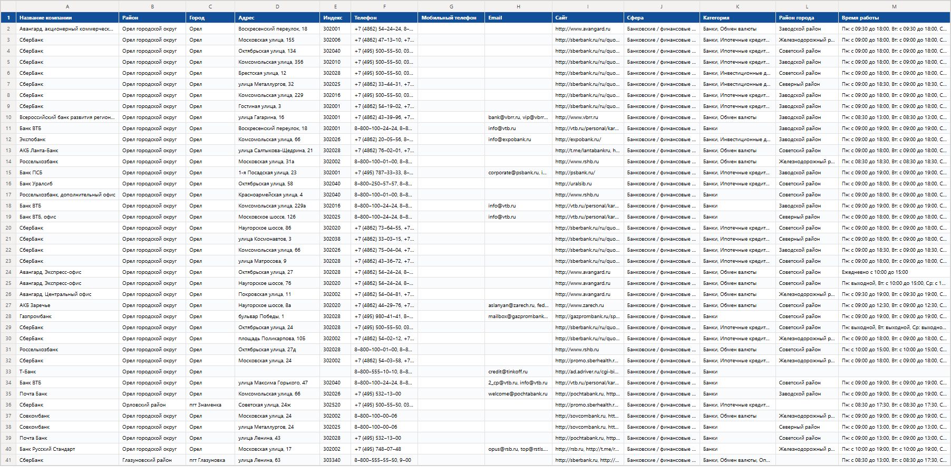Image resolution: width=951 pixels, height=475 pixels.
Task: Select column M by its letter header
Action: coord(894,6)
